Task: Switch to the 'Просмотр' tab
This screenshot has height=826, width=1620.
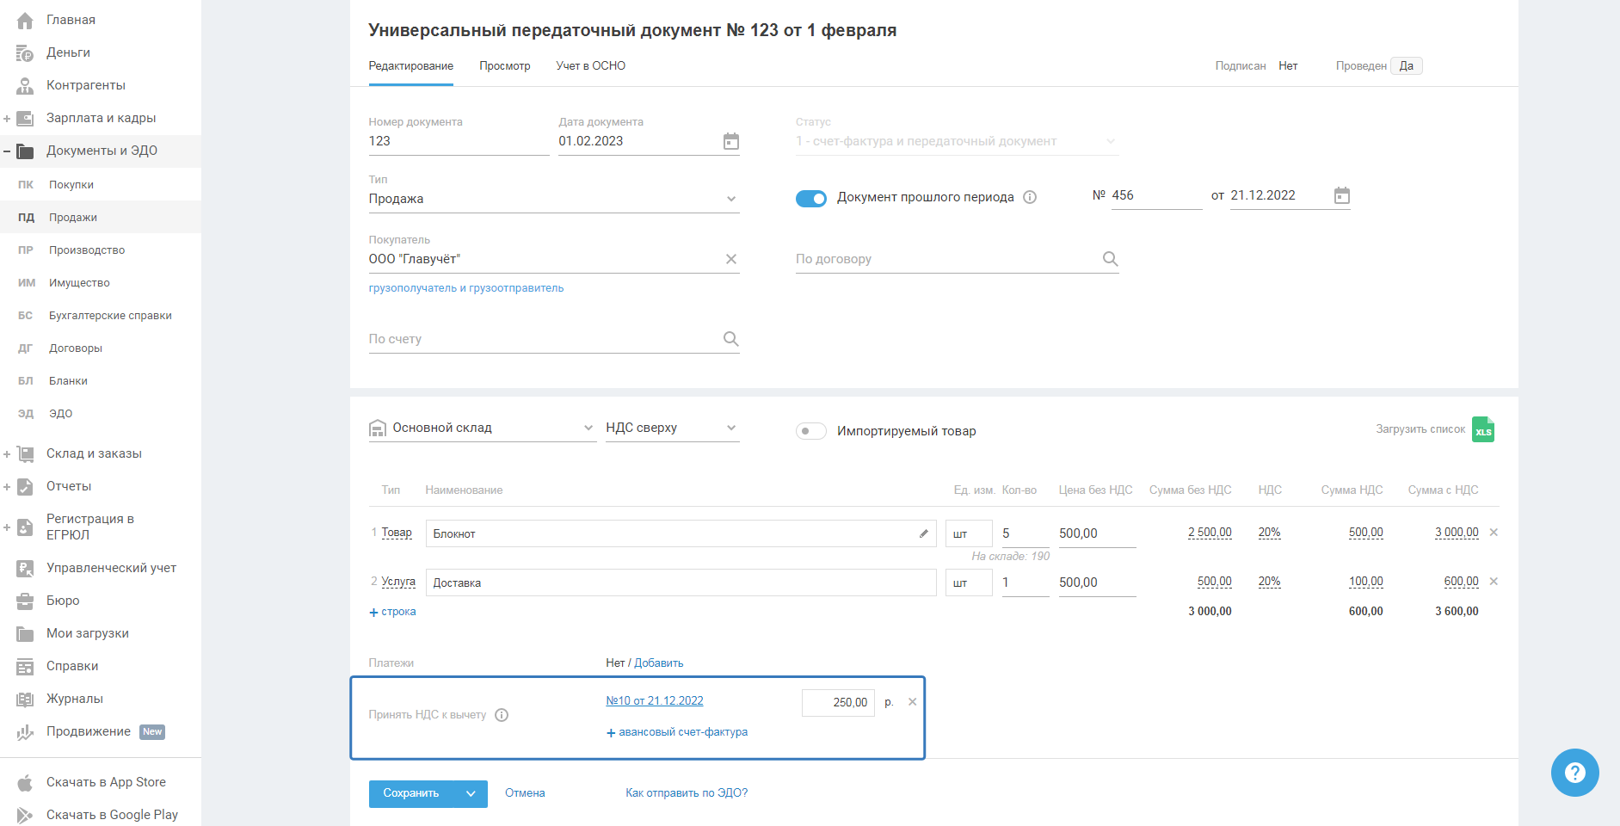Action: click(504, 66)
